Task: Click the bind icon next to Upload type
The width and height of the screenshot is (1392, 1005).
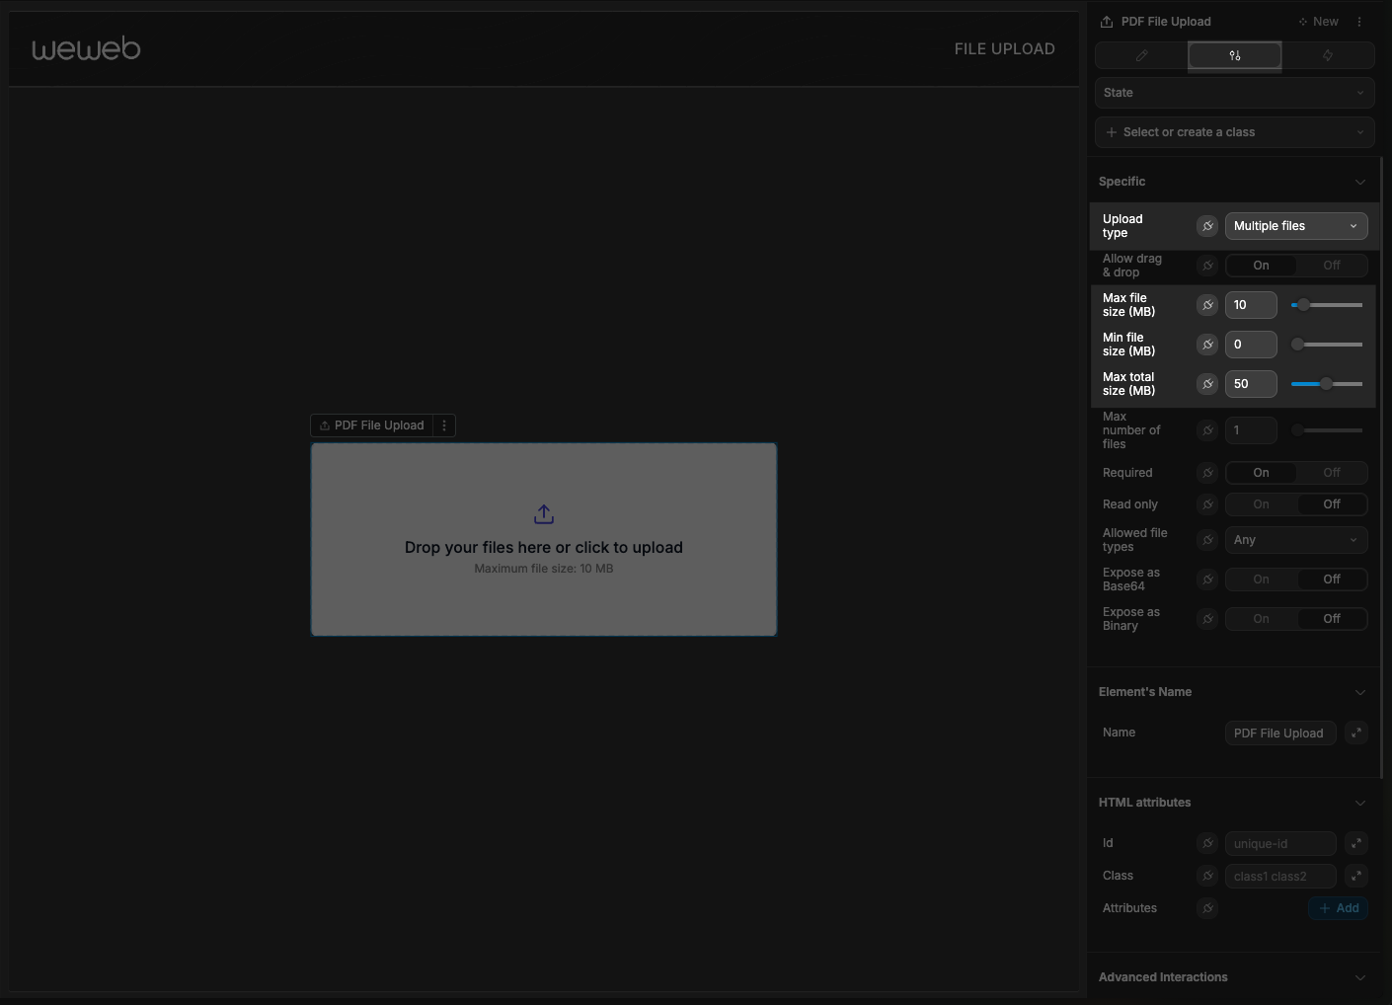Action: [1207, 226]
